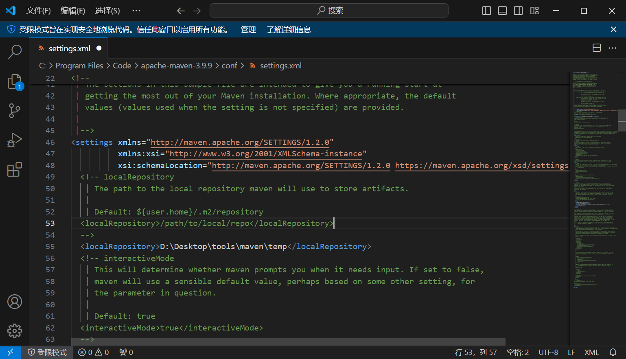
Task: Open the XML language mode selector
Action: tap(591, 352)
